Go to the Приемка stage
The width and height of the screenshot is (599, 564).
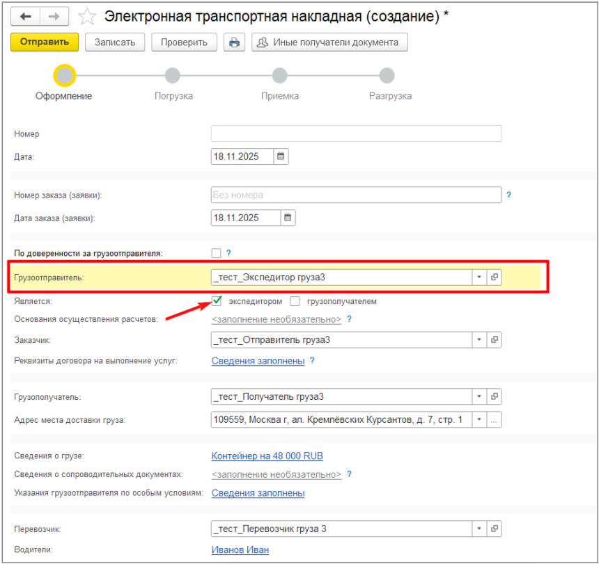pyautogui.click(x=280, y=76)
